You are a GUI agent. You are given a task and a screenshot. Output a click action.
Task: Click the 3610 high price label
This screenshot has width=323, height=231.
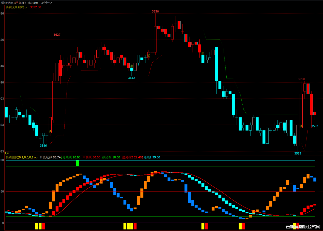point(301,79)
